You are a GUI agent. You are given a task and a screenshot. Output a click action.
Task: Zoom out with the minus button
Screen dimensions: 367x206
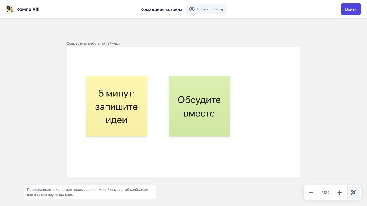(311, 193)
